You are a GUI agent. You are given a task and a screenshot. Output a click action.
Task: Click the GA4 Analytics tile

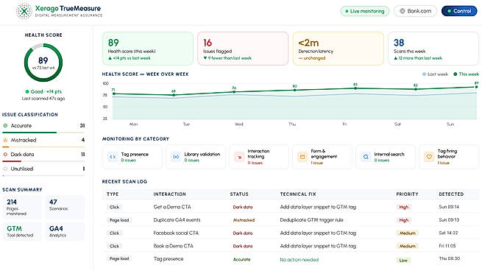65,231
